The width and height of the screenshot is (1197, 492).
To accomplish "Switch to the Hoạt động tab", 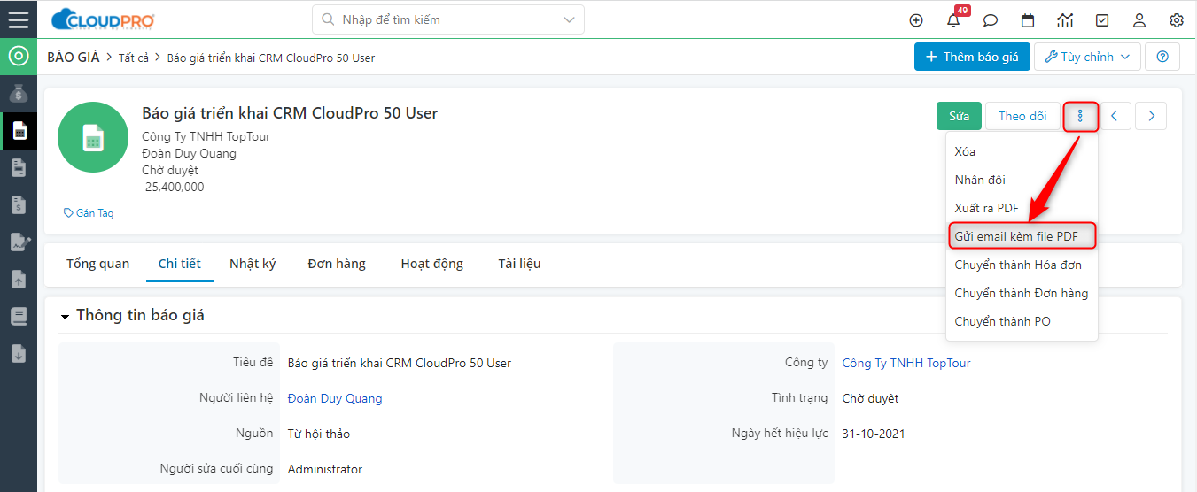I will coord(431,264).
